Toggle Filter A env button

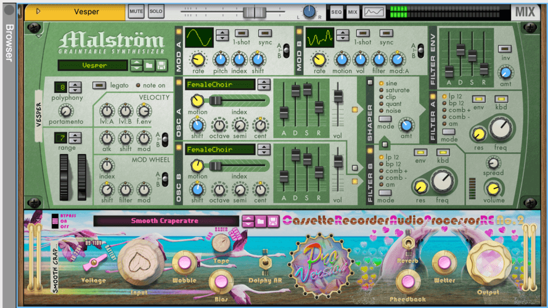pyautogui.click(x=479, y=99)
